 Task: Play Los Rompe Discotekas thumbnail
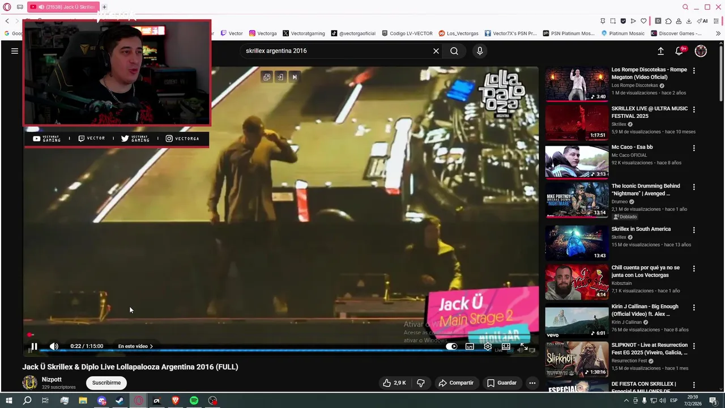coord(577,84)
